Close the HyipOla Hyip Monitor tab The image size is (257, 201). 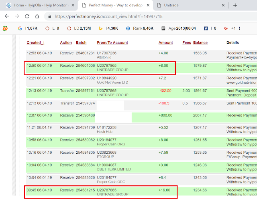pyautogui.click(x=73, y=5)
